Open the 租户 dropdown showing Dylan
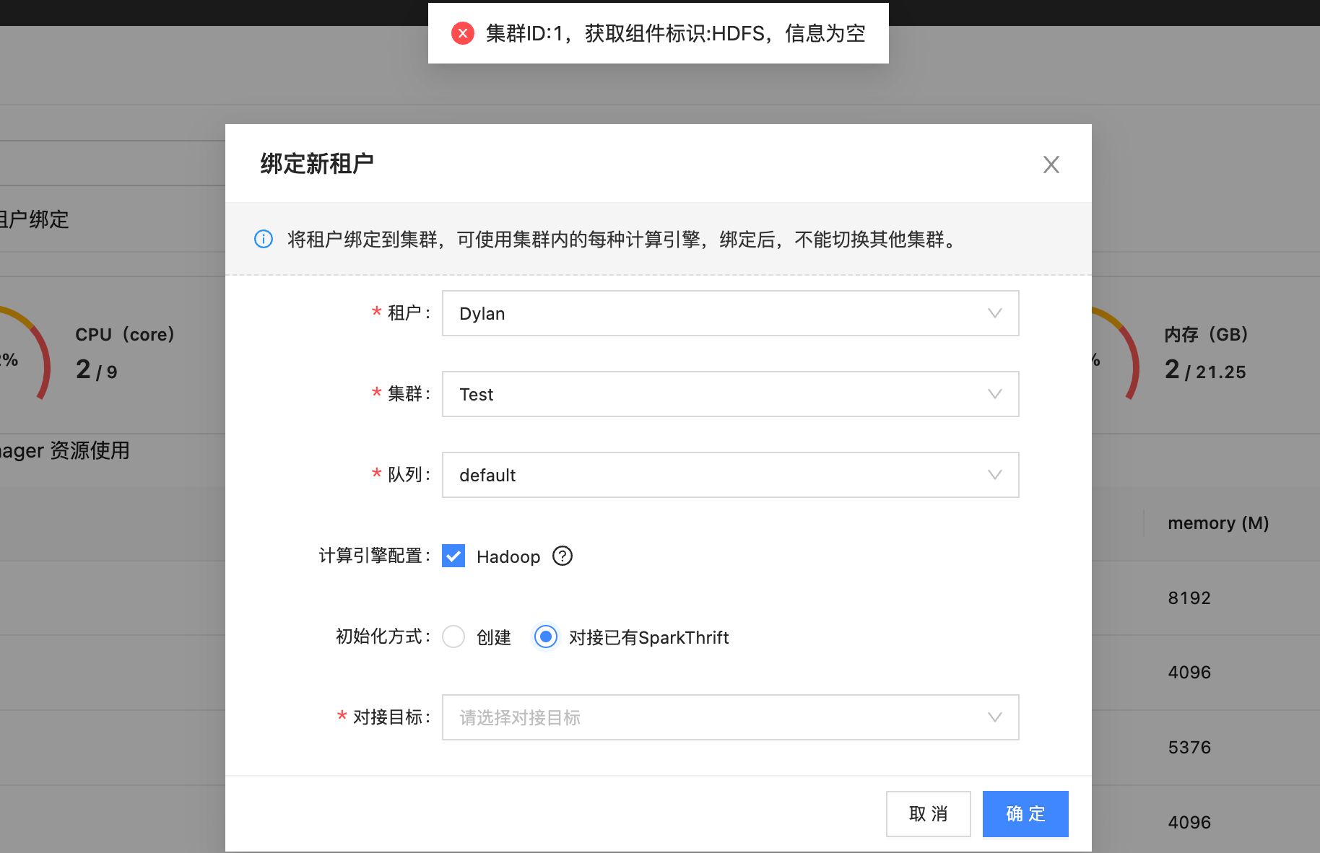Screen dimensions: 1320x853 pyautogui.click(x=729, y=313)
